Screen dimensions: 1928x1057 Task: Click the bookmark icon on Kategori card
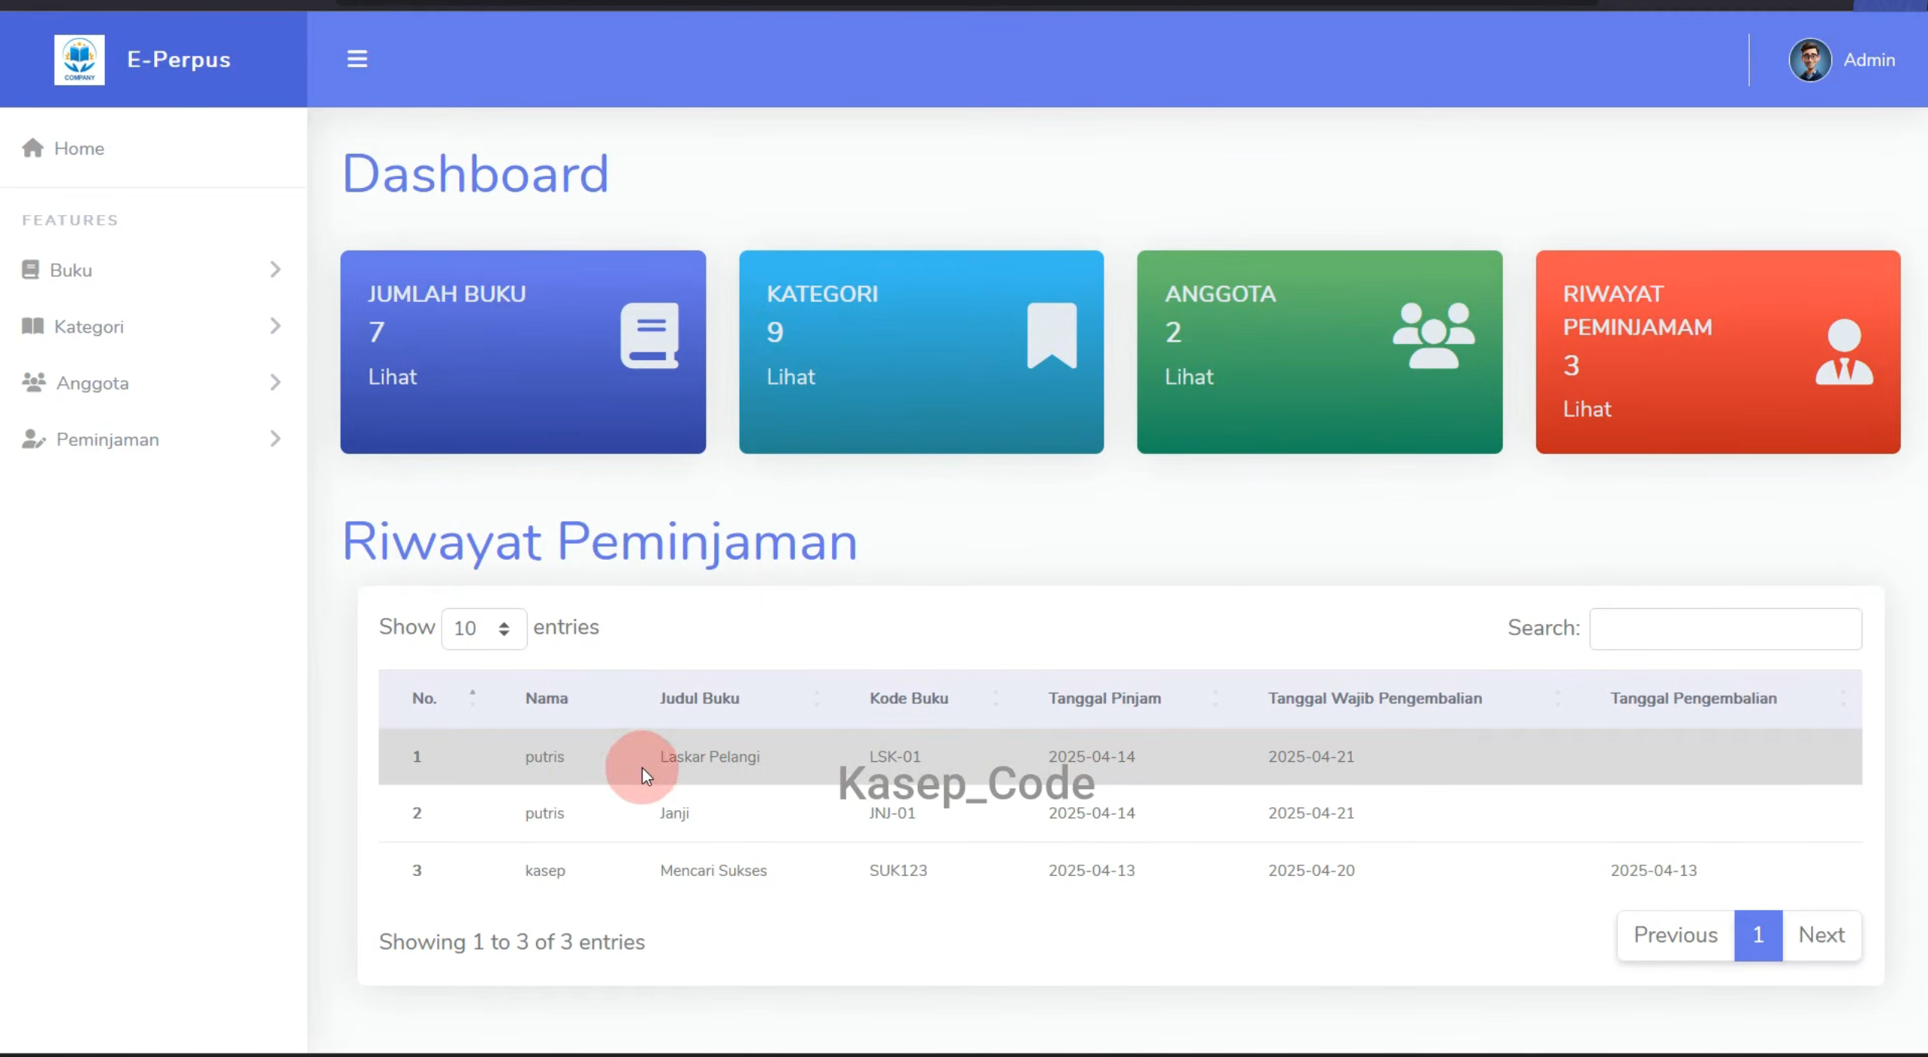pyautogui.click(x=1052, y=336)
